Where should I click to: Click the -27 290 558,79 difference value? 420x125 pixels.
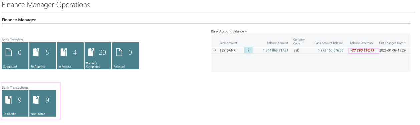362,50
